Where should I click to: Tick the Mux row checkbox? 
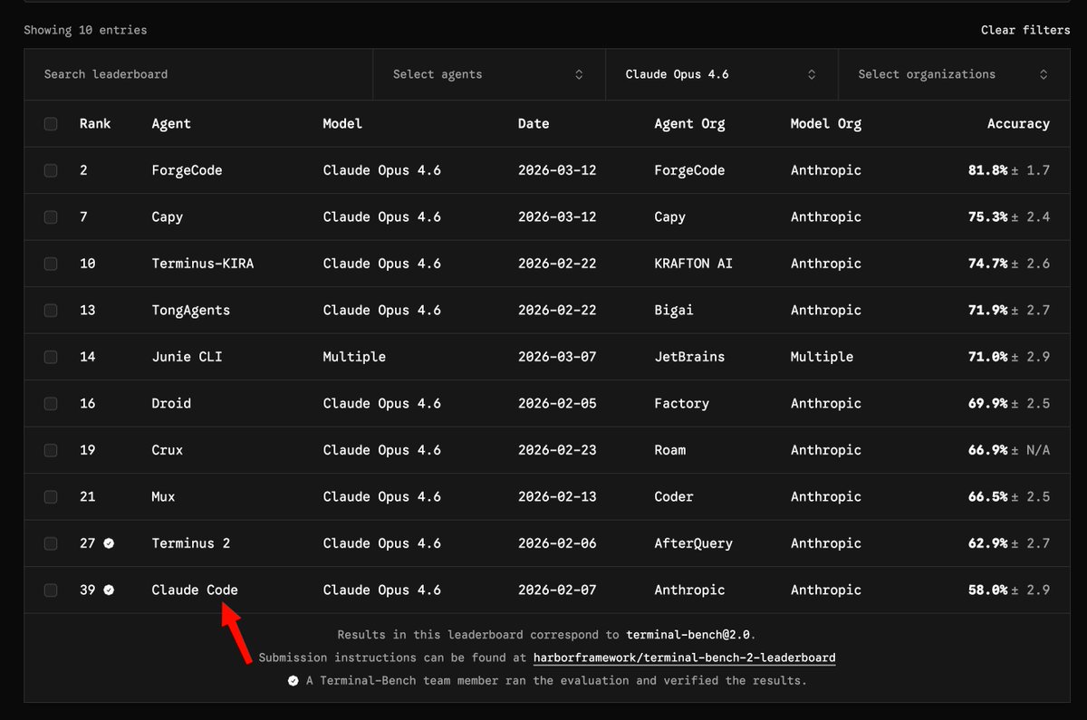coord(51,497)
